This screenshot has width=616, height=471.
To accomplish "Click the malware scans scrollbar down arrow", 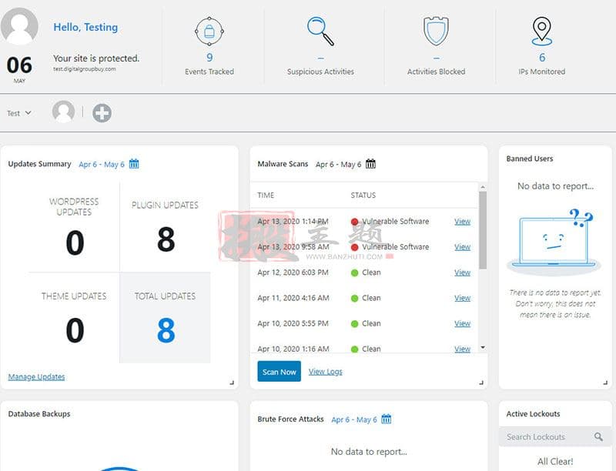I will [483, 347].
